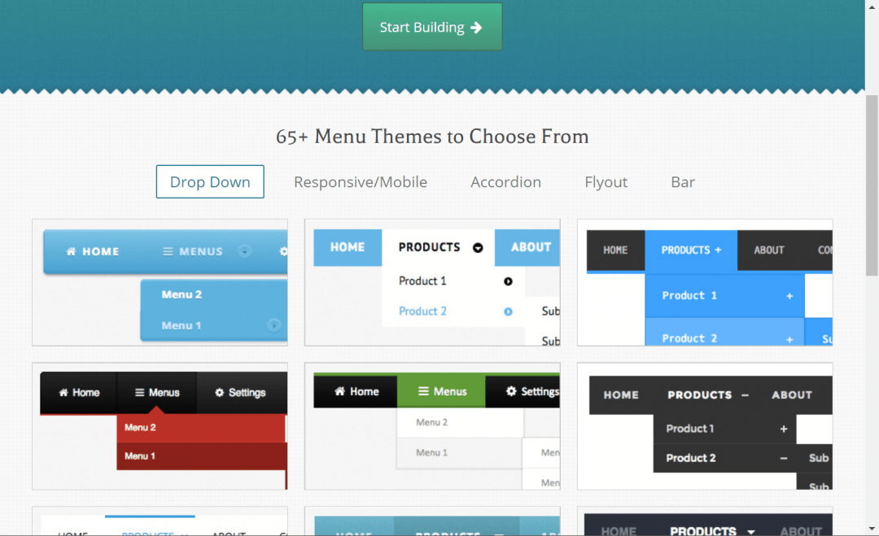Click the home icon in the green-accent theme
Viewport: 879px width, 536px height.
tap(339, 391)
